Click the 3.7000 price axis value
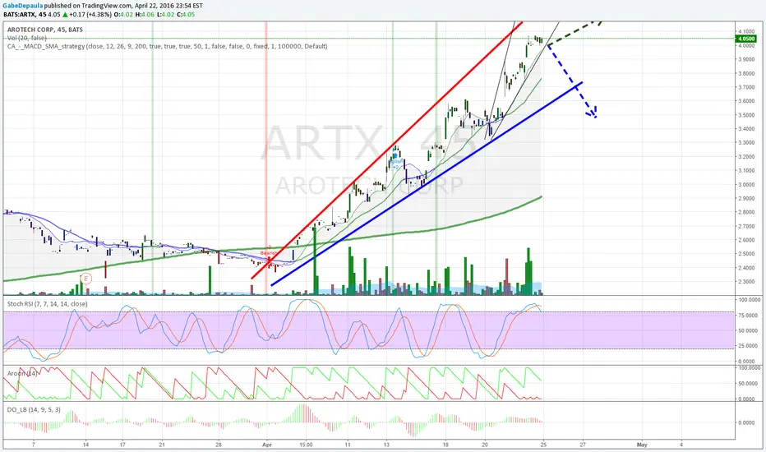766x452 pixels. [746, 87]
